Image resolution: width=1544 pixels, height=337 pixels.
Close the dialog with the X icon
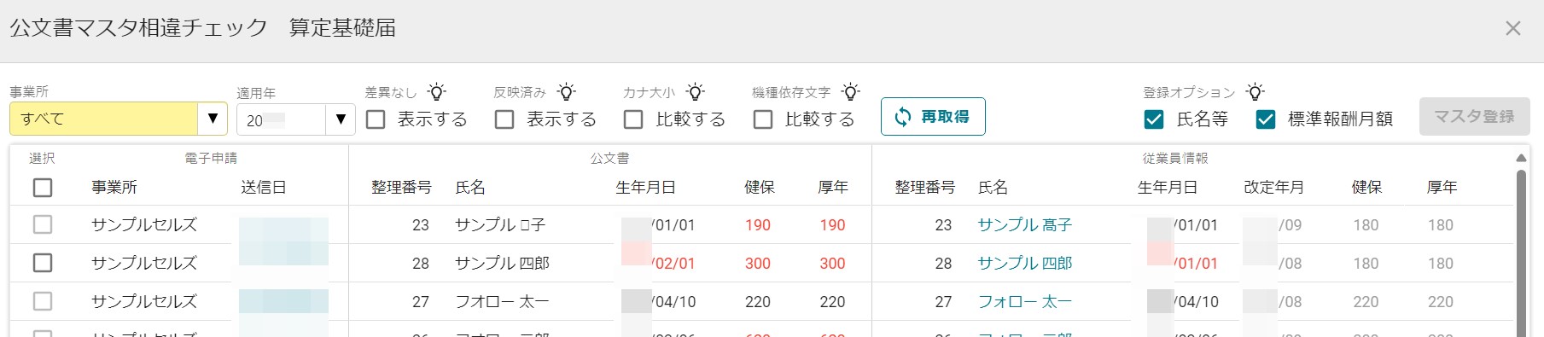(1513, 28)
